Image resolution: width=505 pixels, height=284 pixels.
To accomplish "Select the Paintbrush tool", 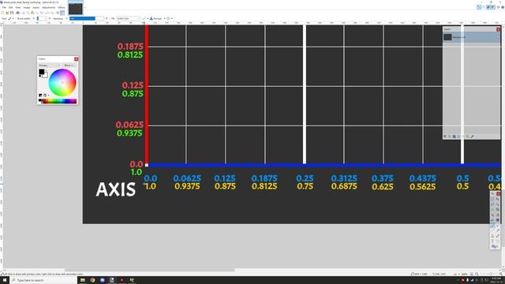I will (492, 226).
